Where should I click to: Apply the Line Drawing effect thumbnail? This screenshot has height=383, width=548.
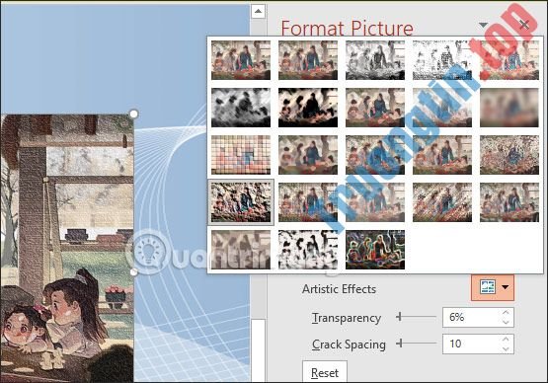[509, 60]
